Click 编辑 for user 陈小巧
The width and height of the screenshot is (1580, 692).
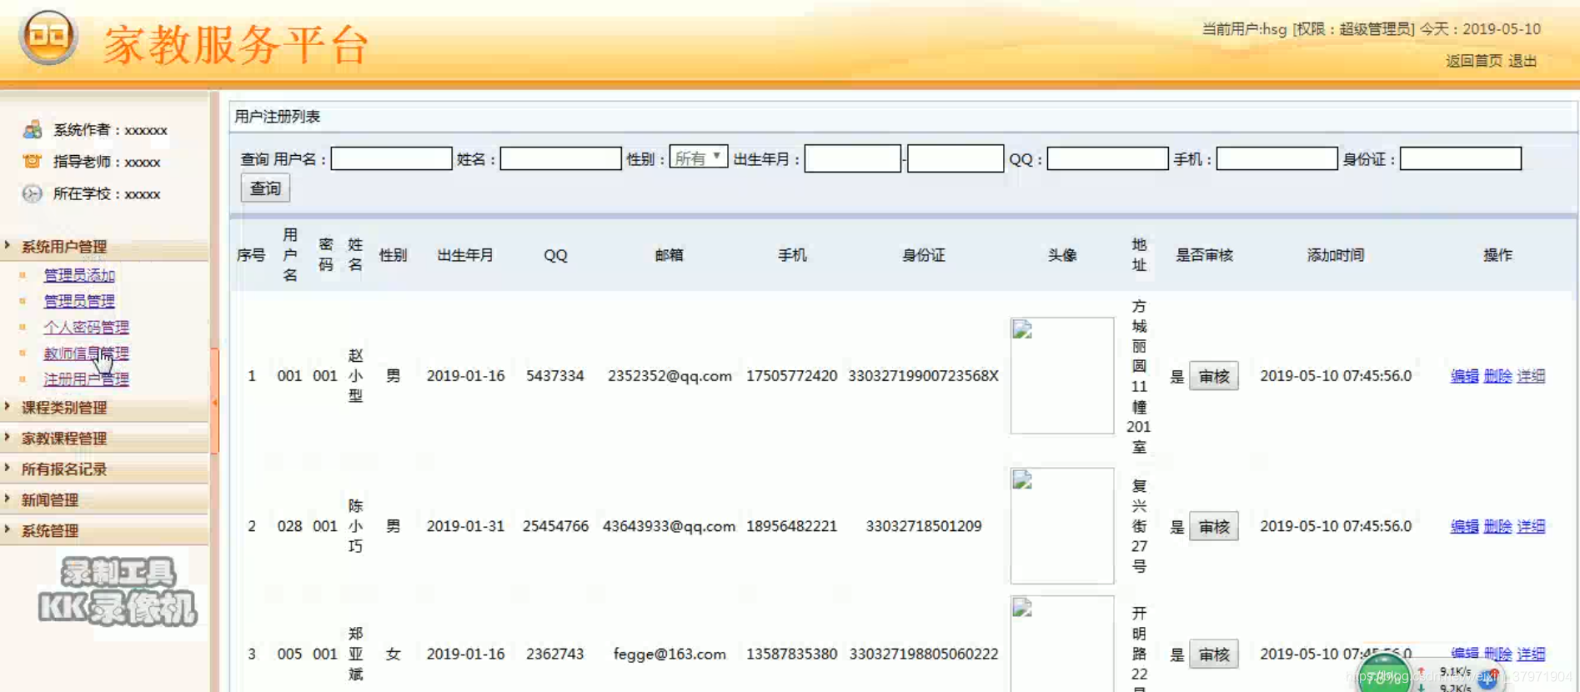1464,526
